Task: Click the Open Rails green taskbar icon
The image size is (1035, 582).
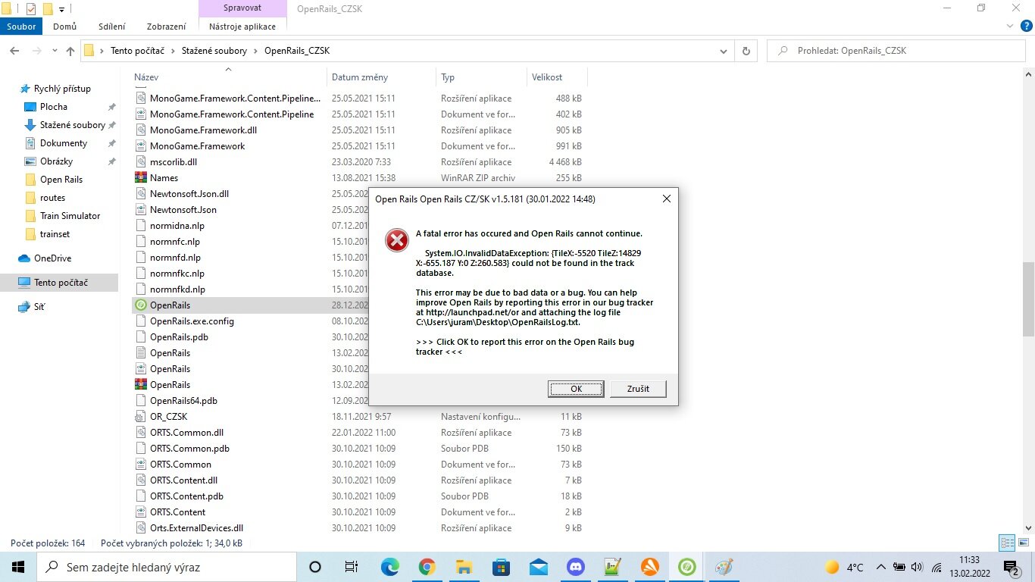Action: click(687, 567)
